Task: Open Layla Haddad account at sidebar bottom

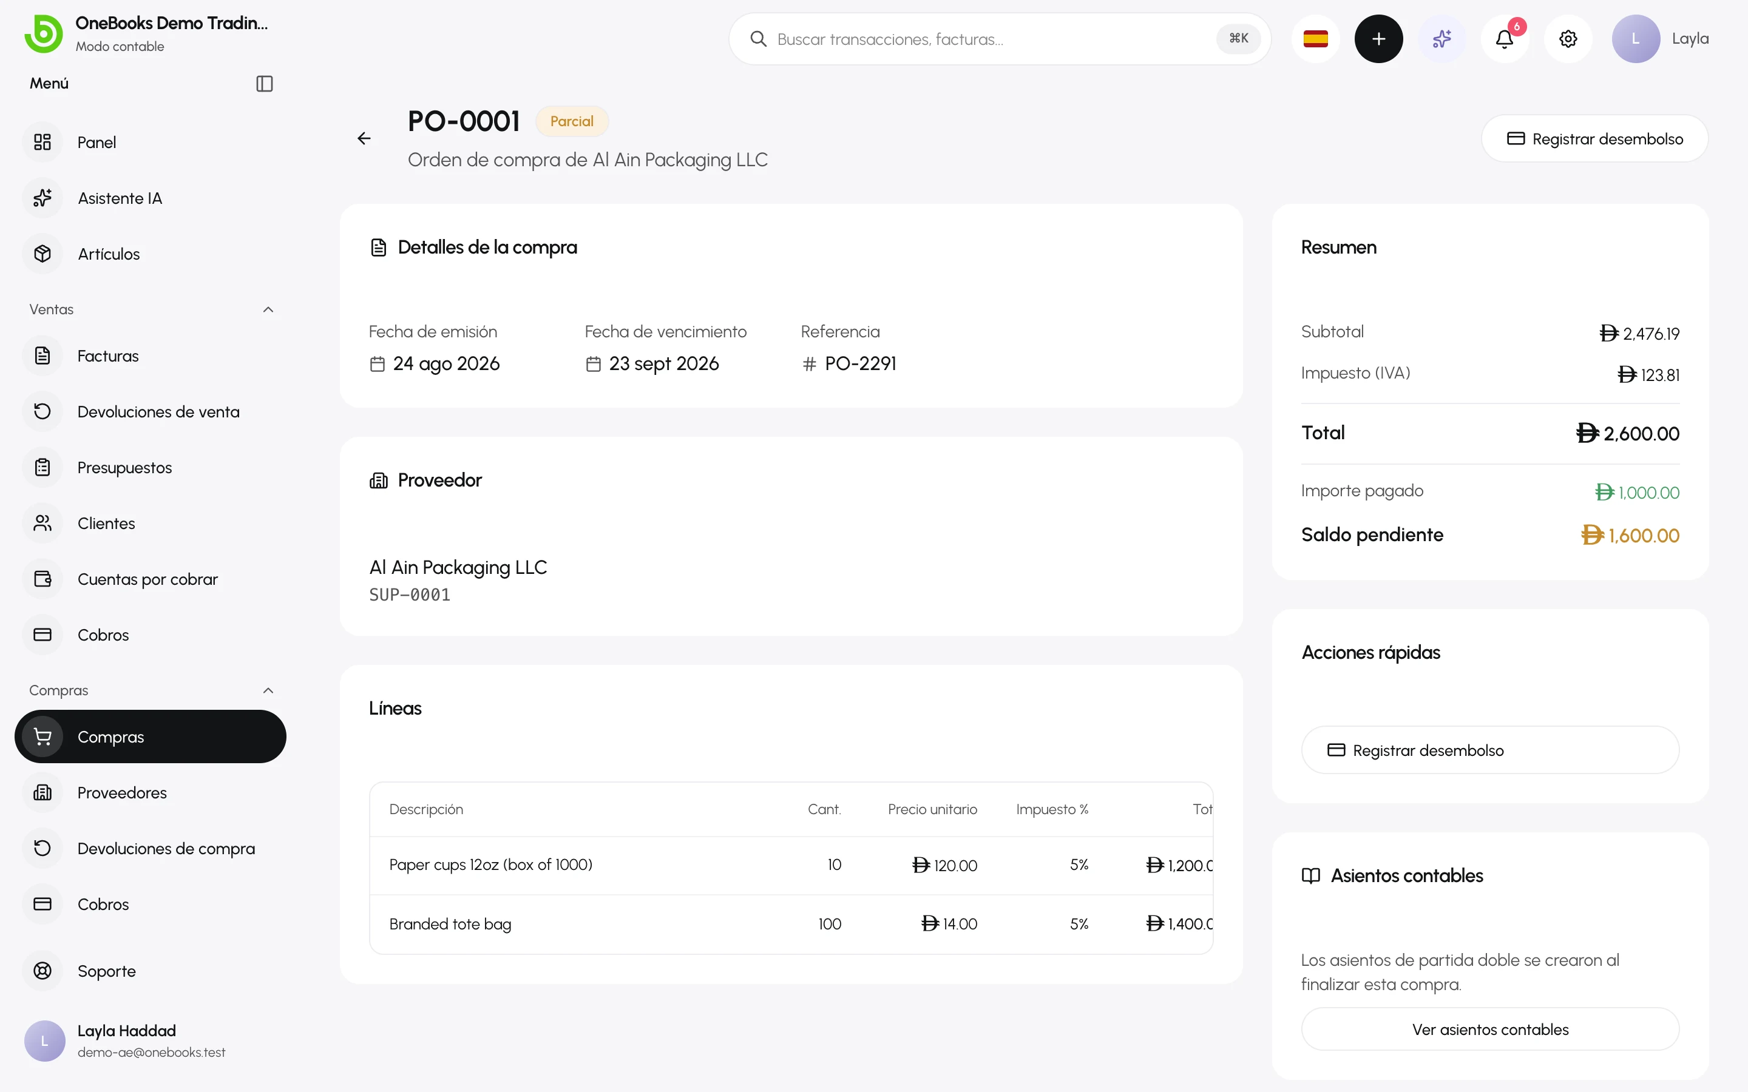Action: coord(151,1040)
